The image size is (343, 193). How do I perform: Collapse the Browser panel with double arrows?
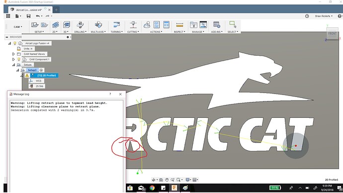[x=7, y=37]
